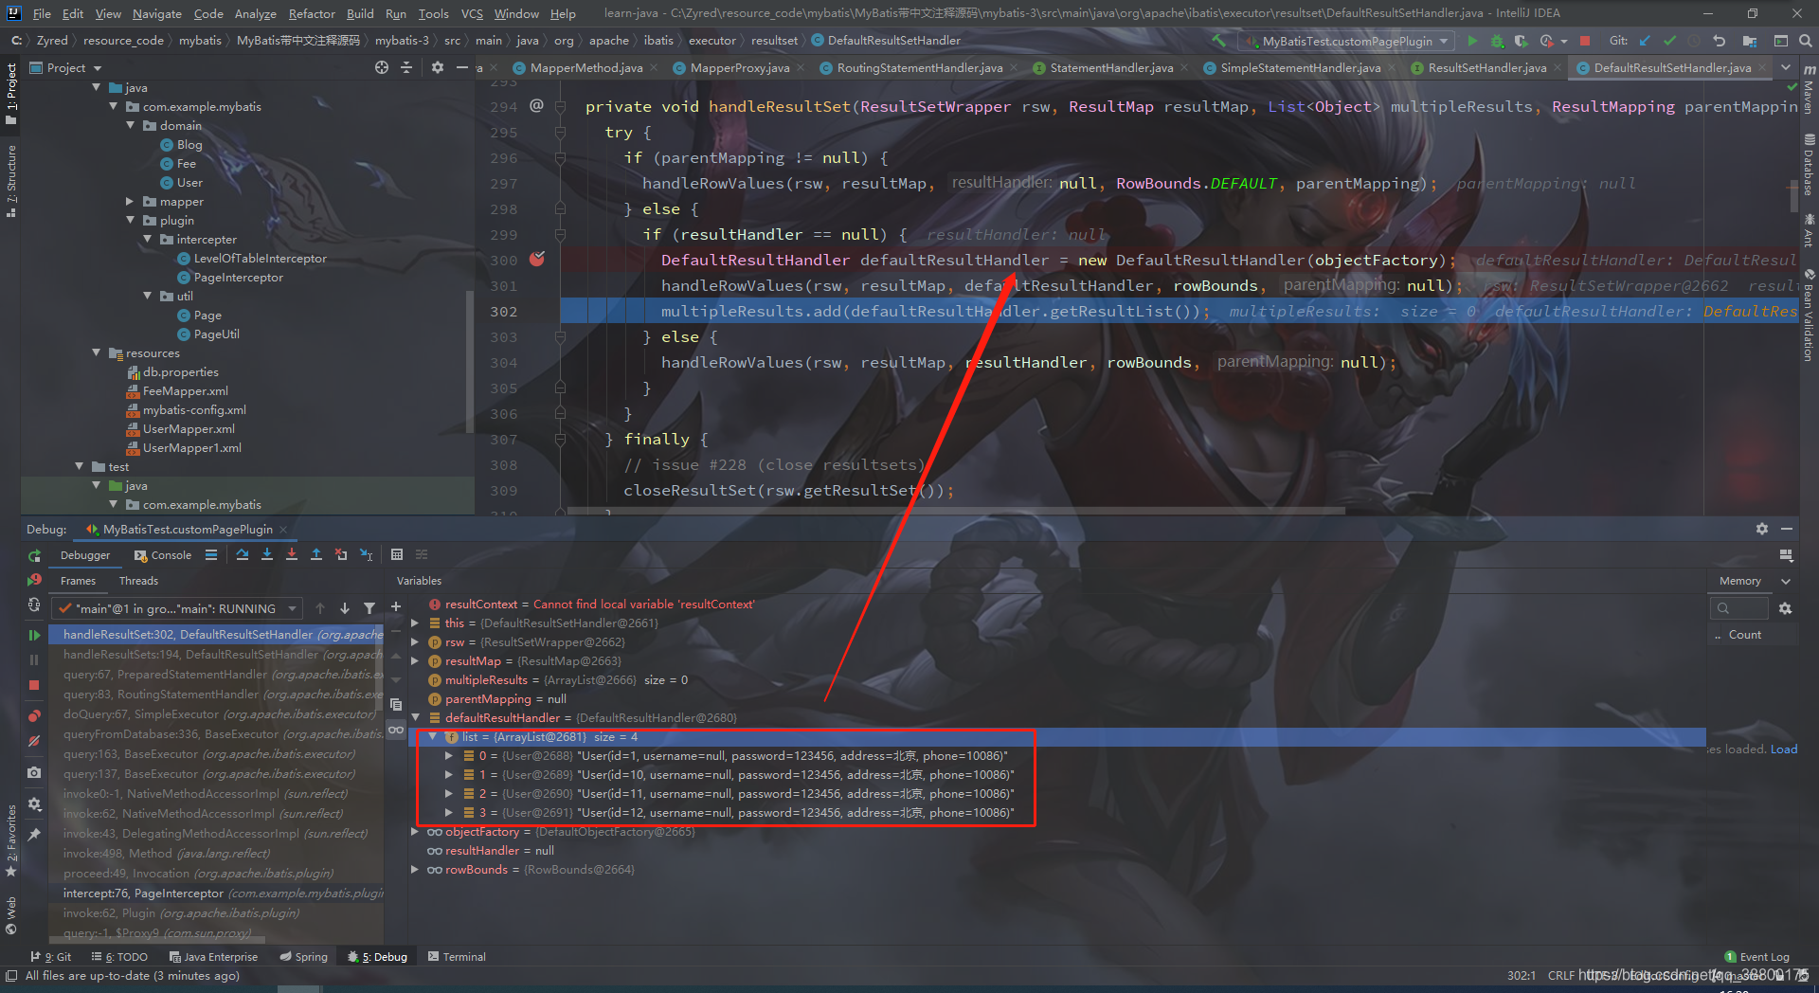This screenshot has height=993, width=1819.
Task: Open the Navigate menu
Action: coord(157,13)
